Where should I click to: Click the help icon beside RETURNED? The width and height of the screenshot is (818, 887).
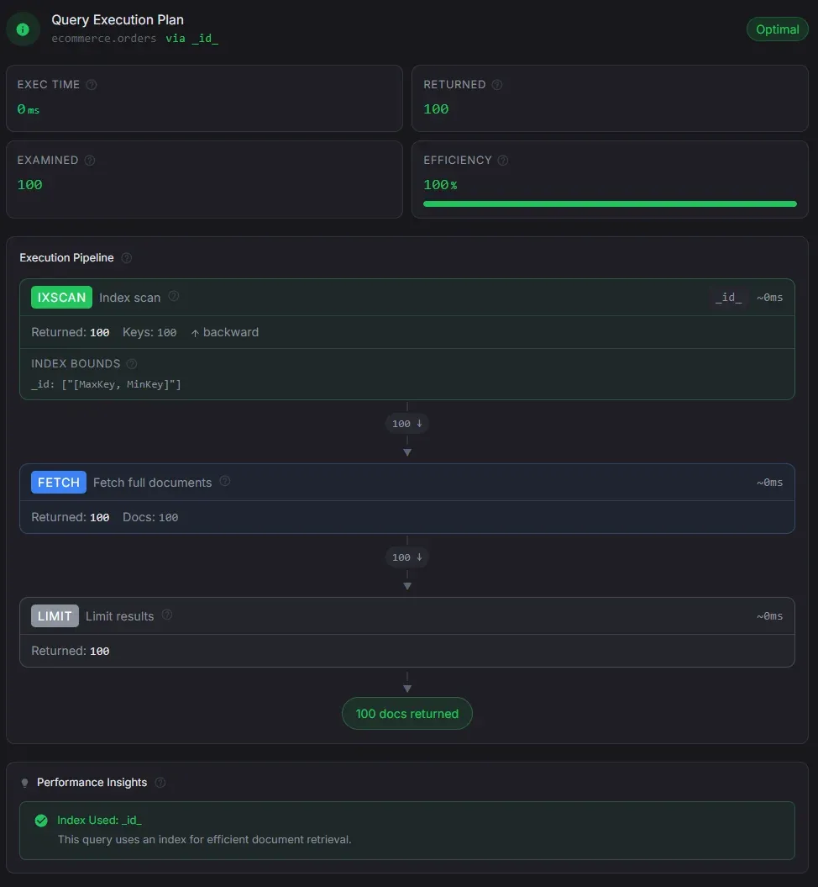497,85
